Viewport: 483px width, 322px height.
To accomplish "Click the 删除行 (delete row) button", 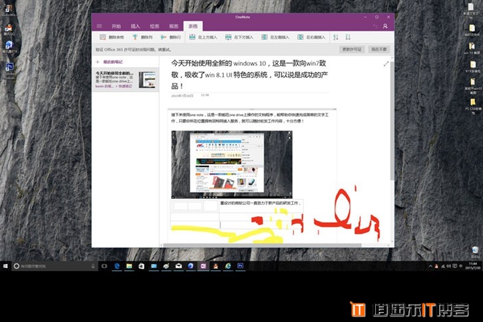I will pos(171,37).
